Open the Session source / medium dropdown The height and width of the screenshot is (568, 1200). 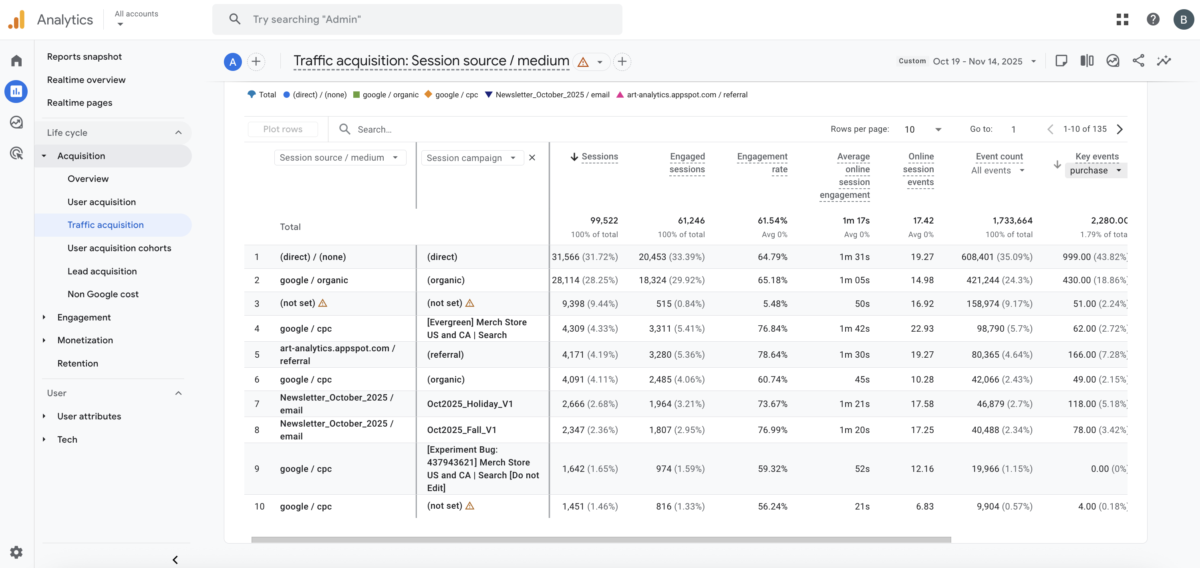coord(339,158)
